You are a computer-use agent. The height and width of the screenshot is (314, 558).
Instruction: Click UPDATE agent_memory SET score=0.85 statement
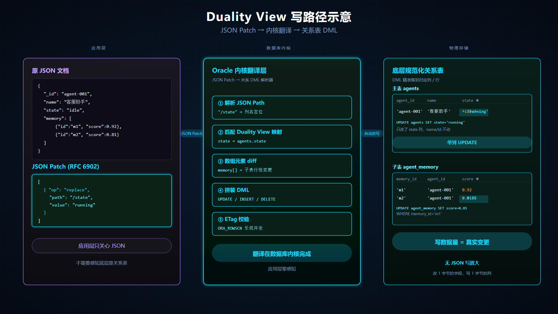[x=432, y=208]
